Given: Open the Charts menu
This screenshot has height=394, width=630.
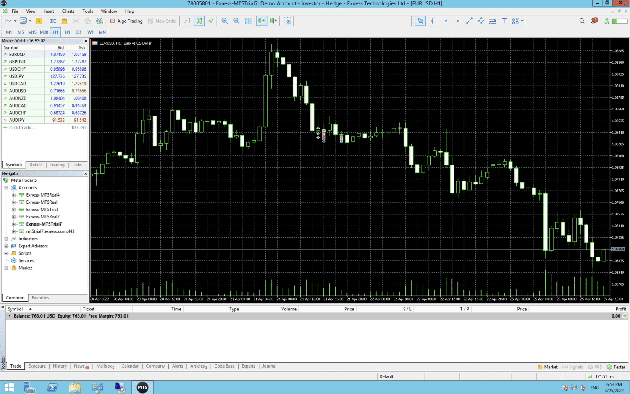Looking at the screenshot, I should [68, 11].
